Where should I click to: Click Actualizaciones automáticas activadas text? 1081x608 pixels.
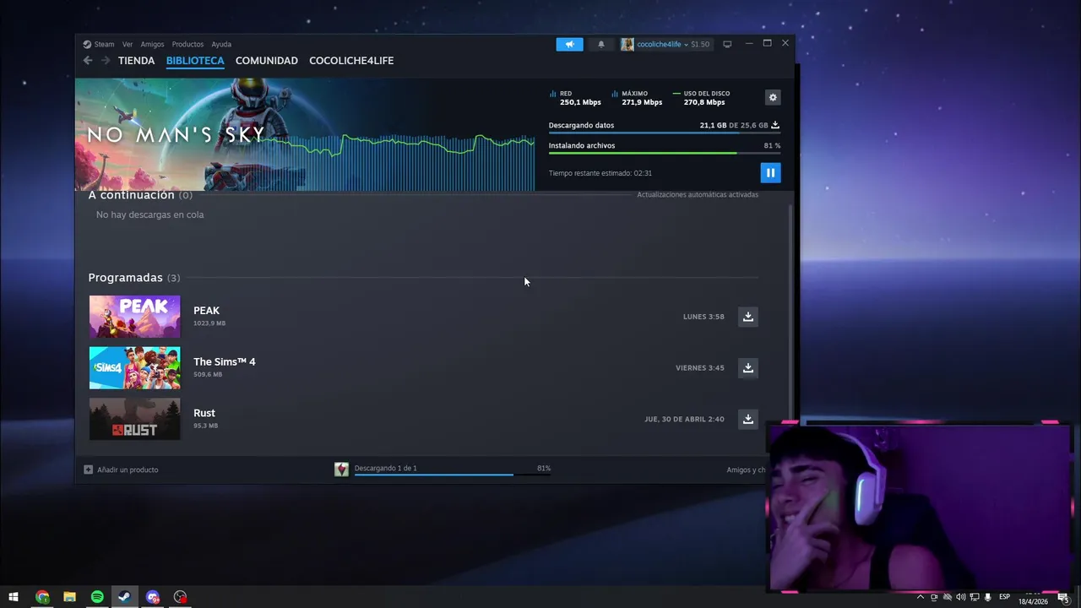698,195
